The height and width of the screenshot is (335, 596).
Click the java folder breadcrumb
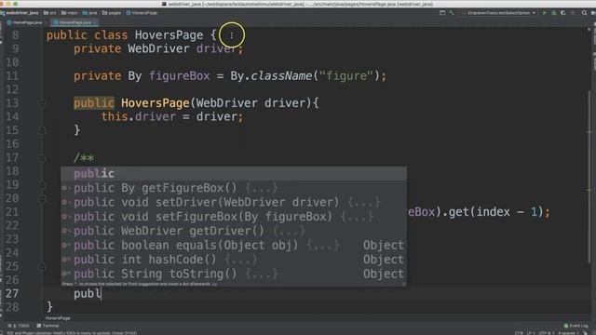90,13
